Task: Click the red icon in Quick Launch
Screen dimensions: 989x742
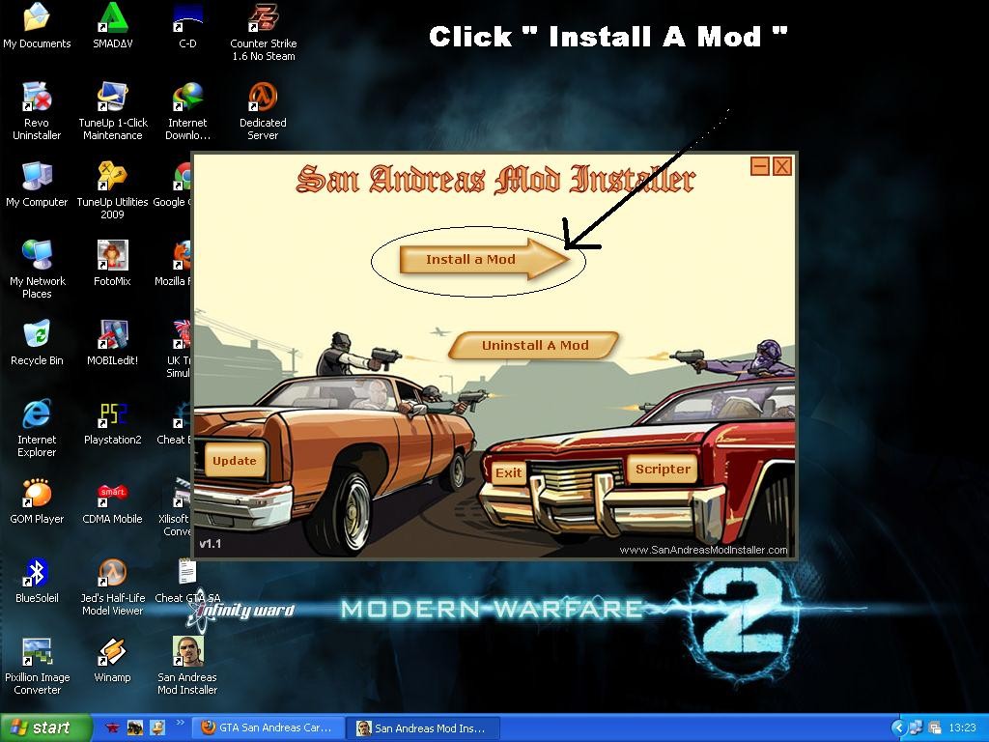Action: (x=112, y=728)
